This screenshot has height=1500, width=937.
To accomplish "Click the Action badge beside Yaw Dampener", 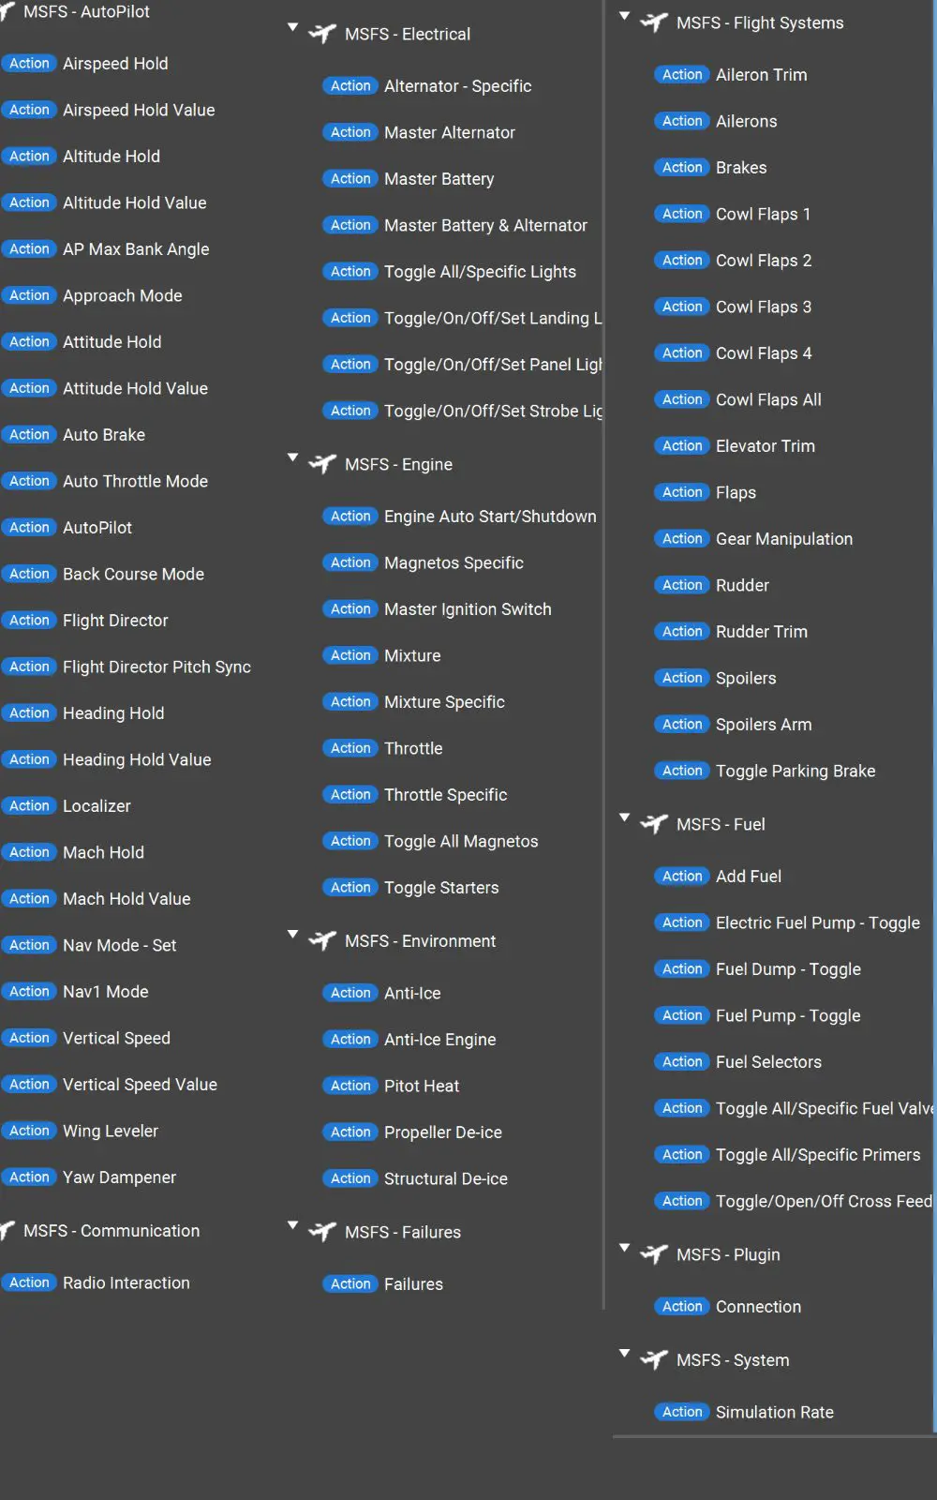I will [x=29, y=1177].
